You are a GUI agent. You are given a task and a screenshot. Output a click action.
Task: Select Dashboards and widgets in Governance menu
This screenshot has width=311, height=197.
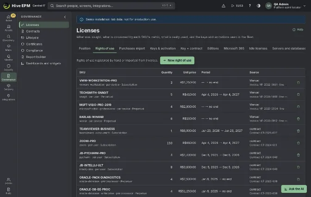coord(44,63)
